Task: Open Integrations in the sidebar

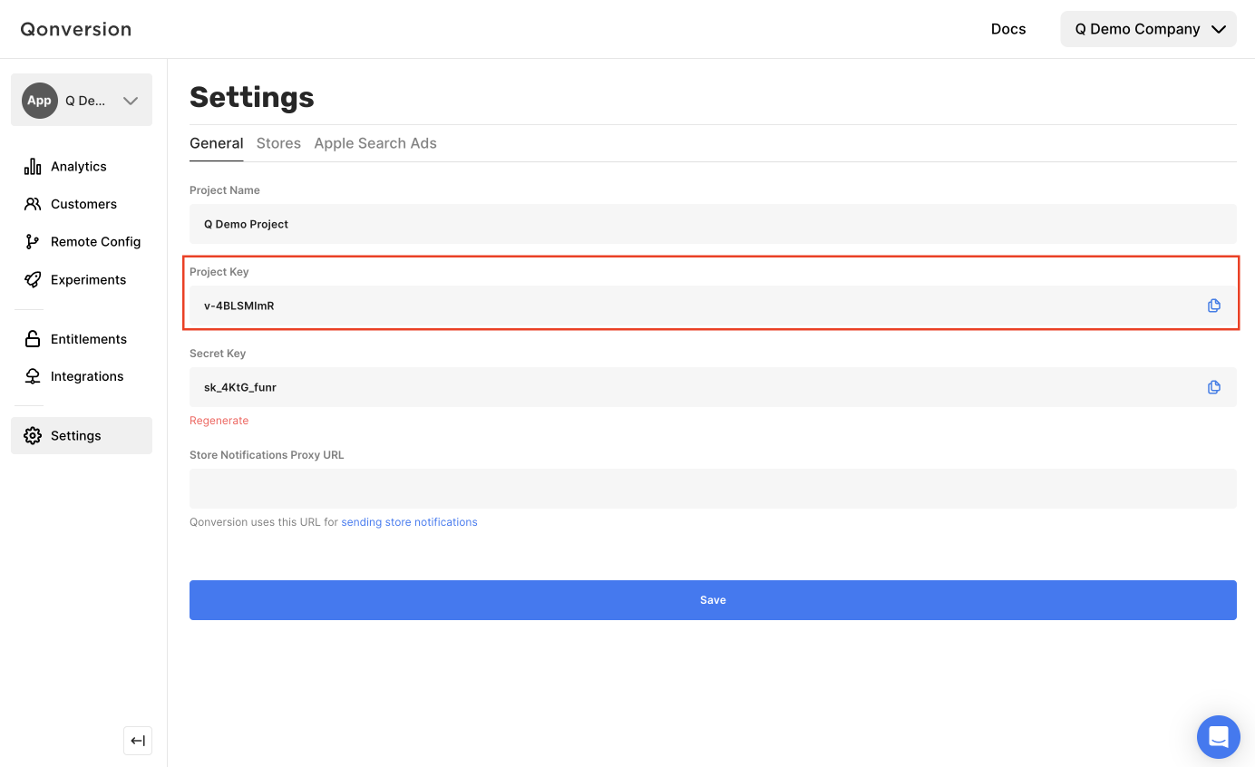Action: tap(82, 376)
